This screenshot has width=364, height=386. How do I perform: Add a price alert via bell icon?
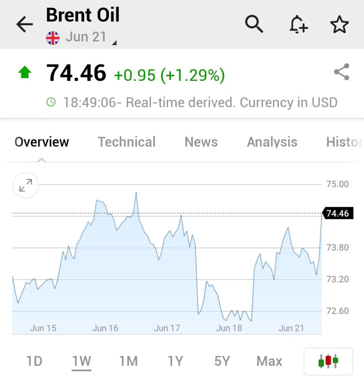coord(299,24)
